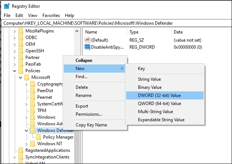Collapse the Policies key

tap(14, 71)
